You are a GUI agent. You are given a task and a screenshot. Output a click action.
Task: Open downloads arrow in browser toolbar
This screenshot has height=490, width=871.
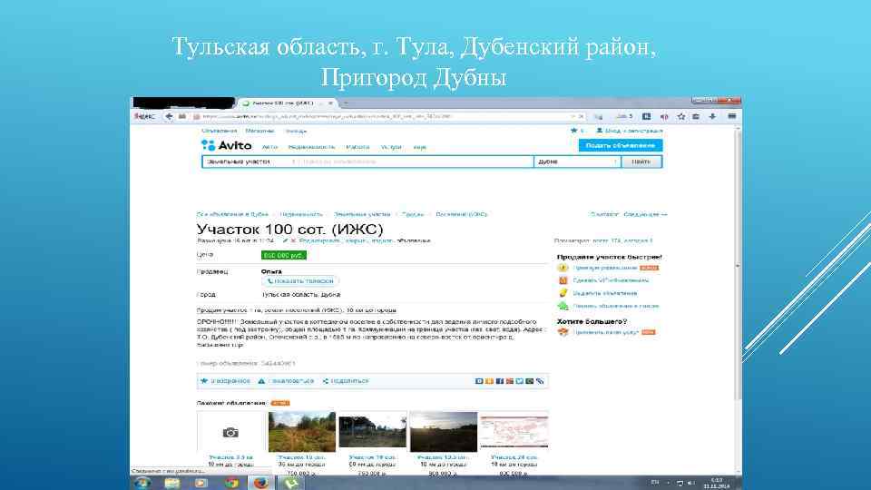click(713, 117)
